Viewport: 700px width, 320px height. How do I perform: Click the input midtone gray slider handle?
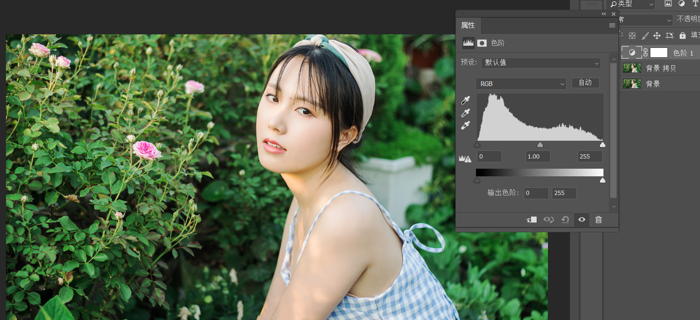tap(540, 145)
